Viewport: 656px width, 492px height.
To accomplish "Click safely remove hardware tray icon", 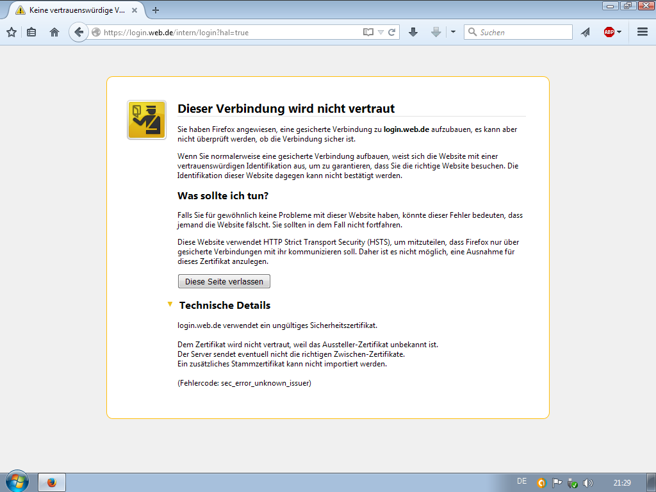I will click(572, 483).
